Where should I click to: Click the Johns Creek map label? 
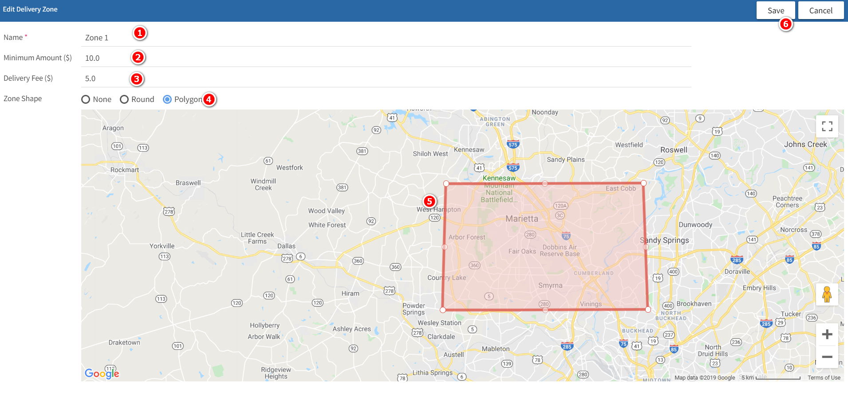[x=805, y=145]
